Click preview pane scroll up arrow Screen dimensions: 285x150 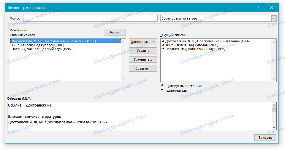pos(274,105)
